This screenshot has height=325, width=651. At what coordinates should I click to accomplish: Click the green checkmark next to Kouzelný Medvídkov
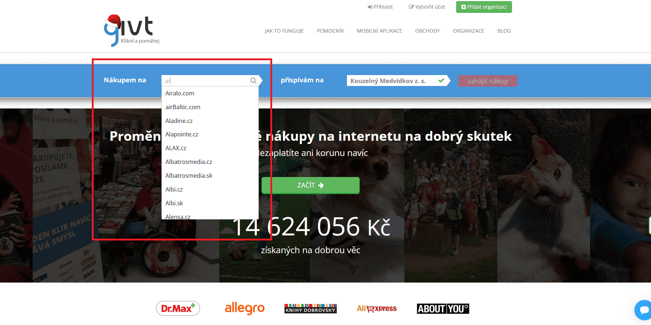coord(441,81)
